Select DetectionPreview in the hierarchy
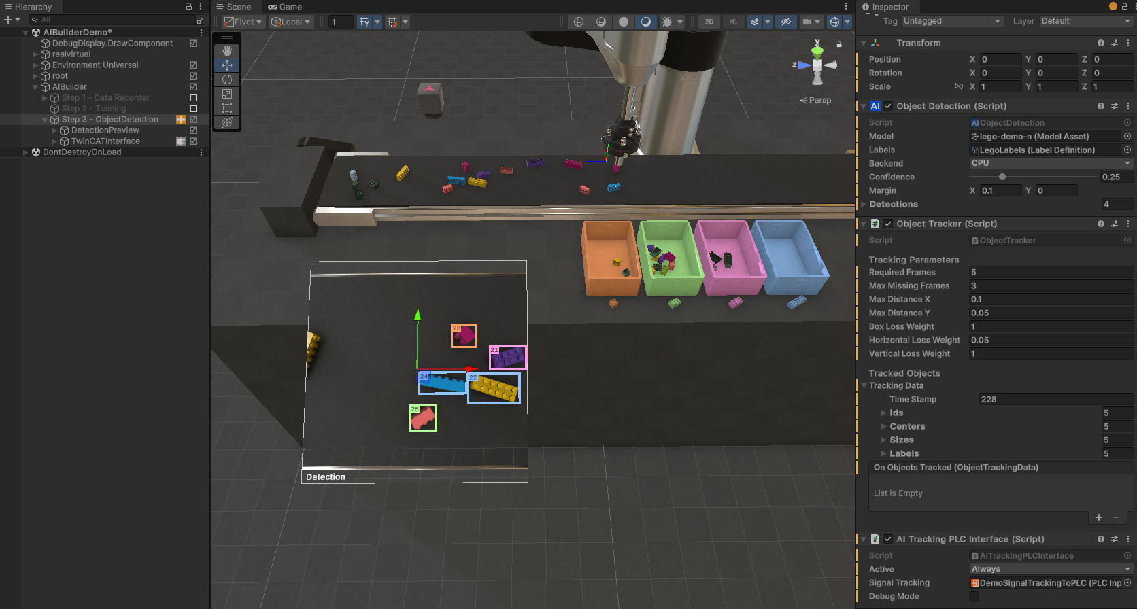 click(105, 130)
